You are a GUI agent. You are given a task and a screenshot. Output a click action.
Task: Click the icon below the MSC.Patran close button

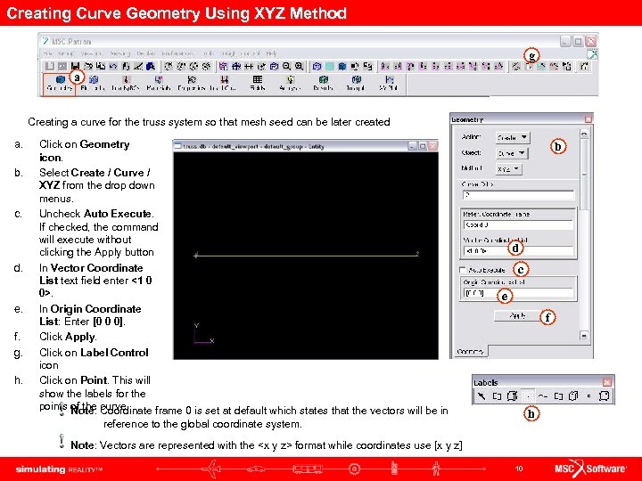pos(592,54)
